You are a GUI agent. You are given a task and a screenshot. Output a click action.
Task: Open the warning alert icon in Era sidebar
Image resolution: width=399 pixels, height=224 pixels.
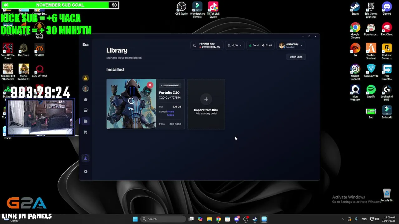tap(85, 78)
